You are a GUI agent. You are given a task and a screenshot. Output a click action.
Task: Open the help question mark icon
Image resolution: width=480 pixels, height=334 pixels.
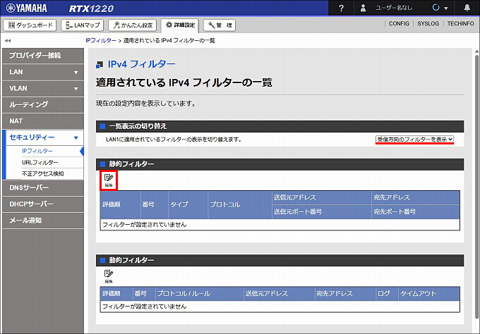point(342,8)
